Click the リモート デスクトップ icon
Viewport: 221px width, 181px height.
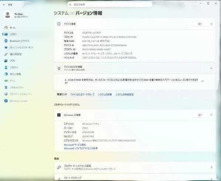click(59, 179)
